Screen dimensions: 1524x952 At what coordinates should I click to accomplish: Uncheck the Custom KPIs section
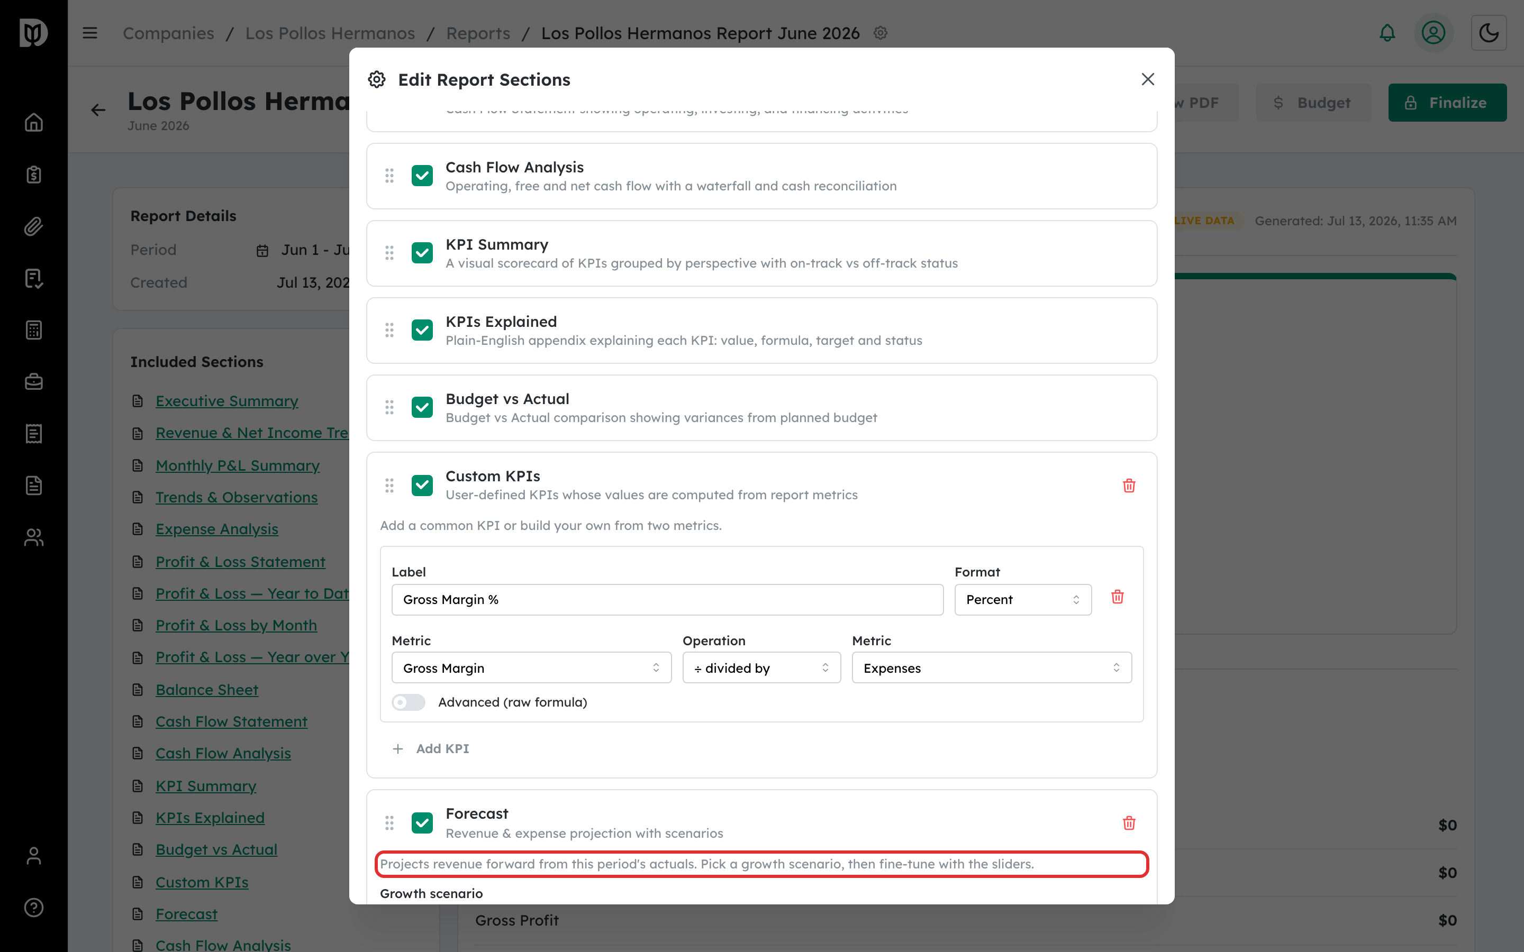click(422, 486)
